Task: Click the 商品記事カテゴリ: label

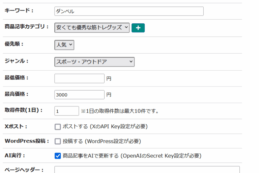Action: (27, 27)
